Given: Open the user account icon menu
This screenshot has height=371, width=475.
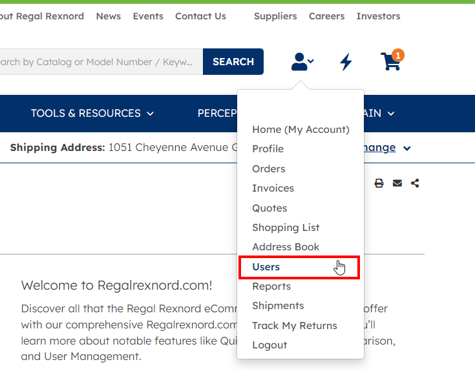Looking at the screenshot, I should click(302, 62).
